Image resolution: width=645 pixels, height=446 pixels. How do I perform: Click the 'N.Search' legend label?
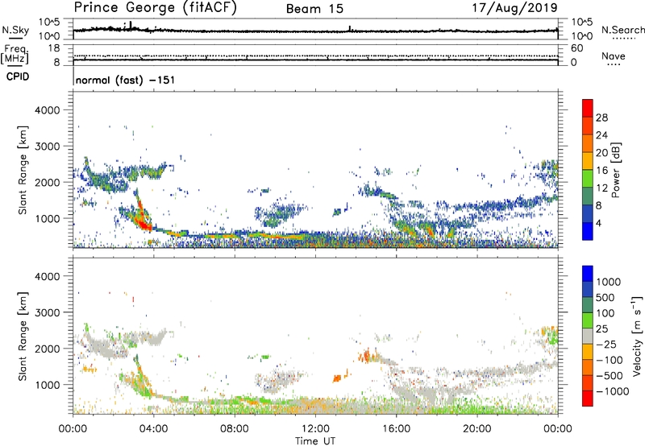(x=622, y=30)
